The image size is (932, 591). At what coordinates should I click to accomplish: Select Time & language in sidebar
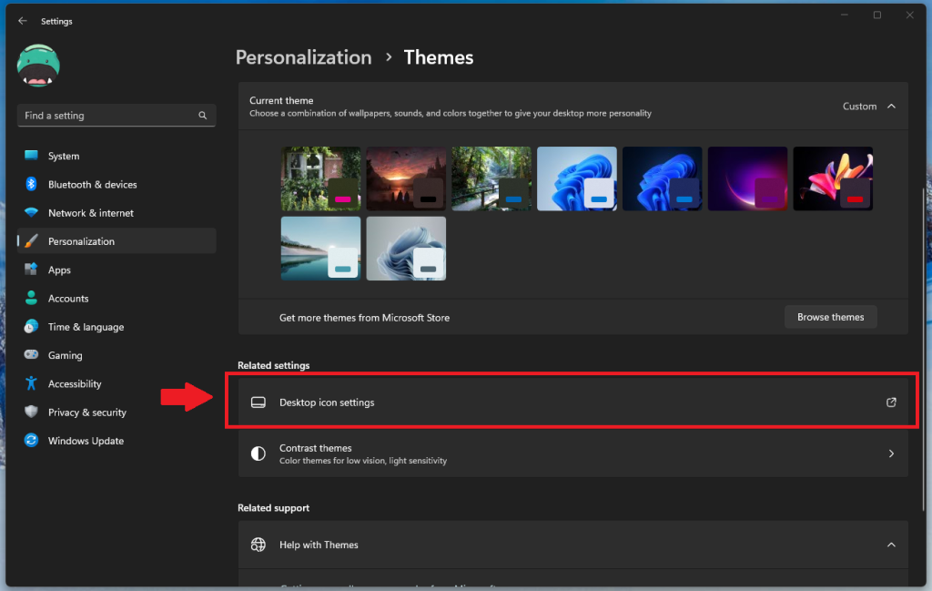(x=86, y=327)
